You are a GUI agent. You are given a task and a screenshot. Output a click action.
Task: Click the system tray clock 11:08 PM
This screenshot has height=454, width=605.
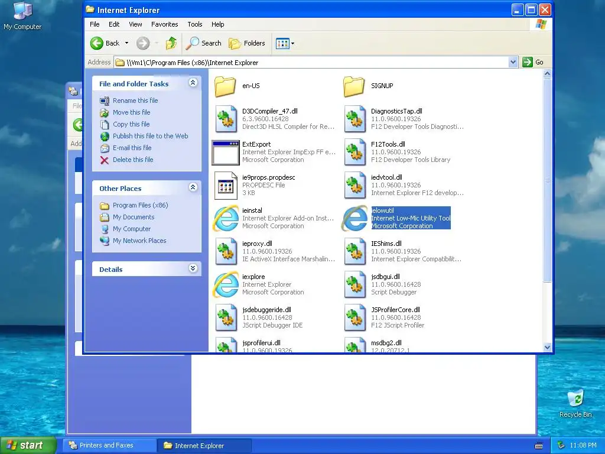click(x=583, y=446)
